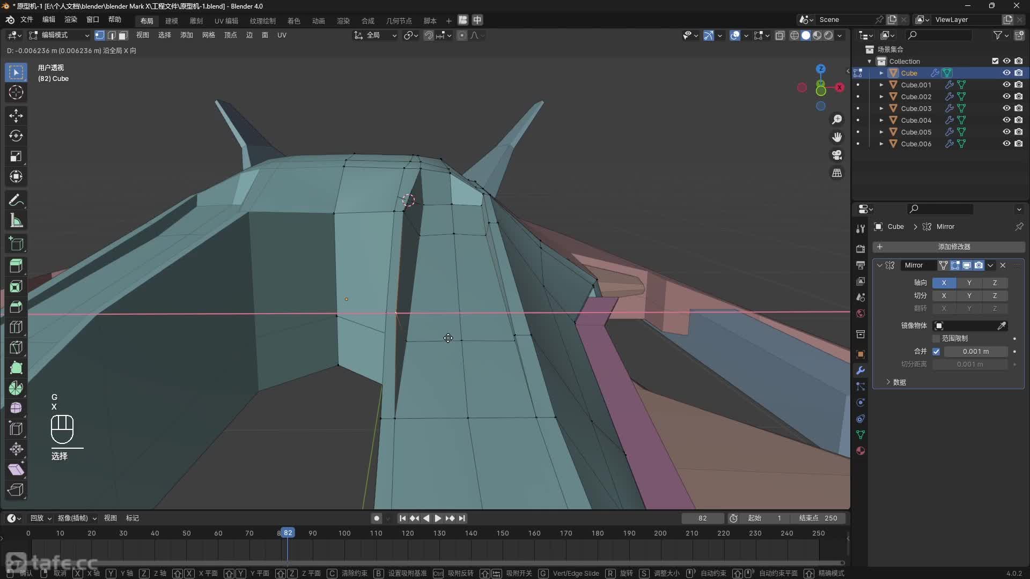This screenshot has height=579, width=1030.
Task: Toggle Collection exclude checkbox
Action: coord(995,61)
